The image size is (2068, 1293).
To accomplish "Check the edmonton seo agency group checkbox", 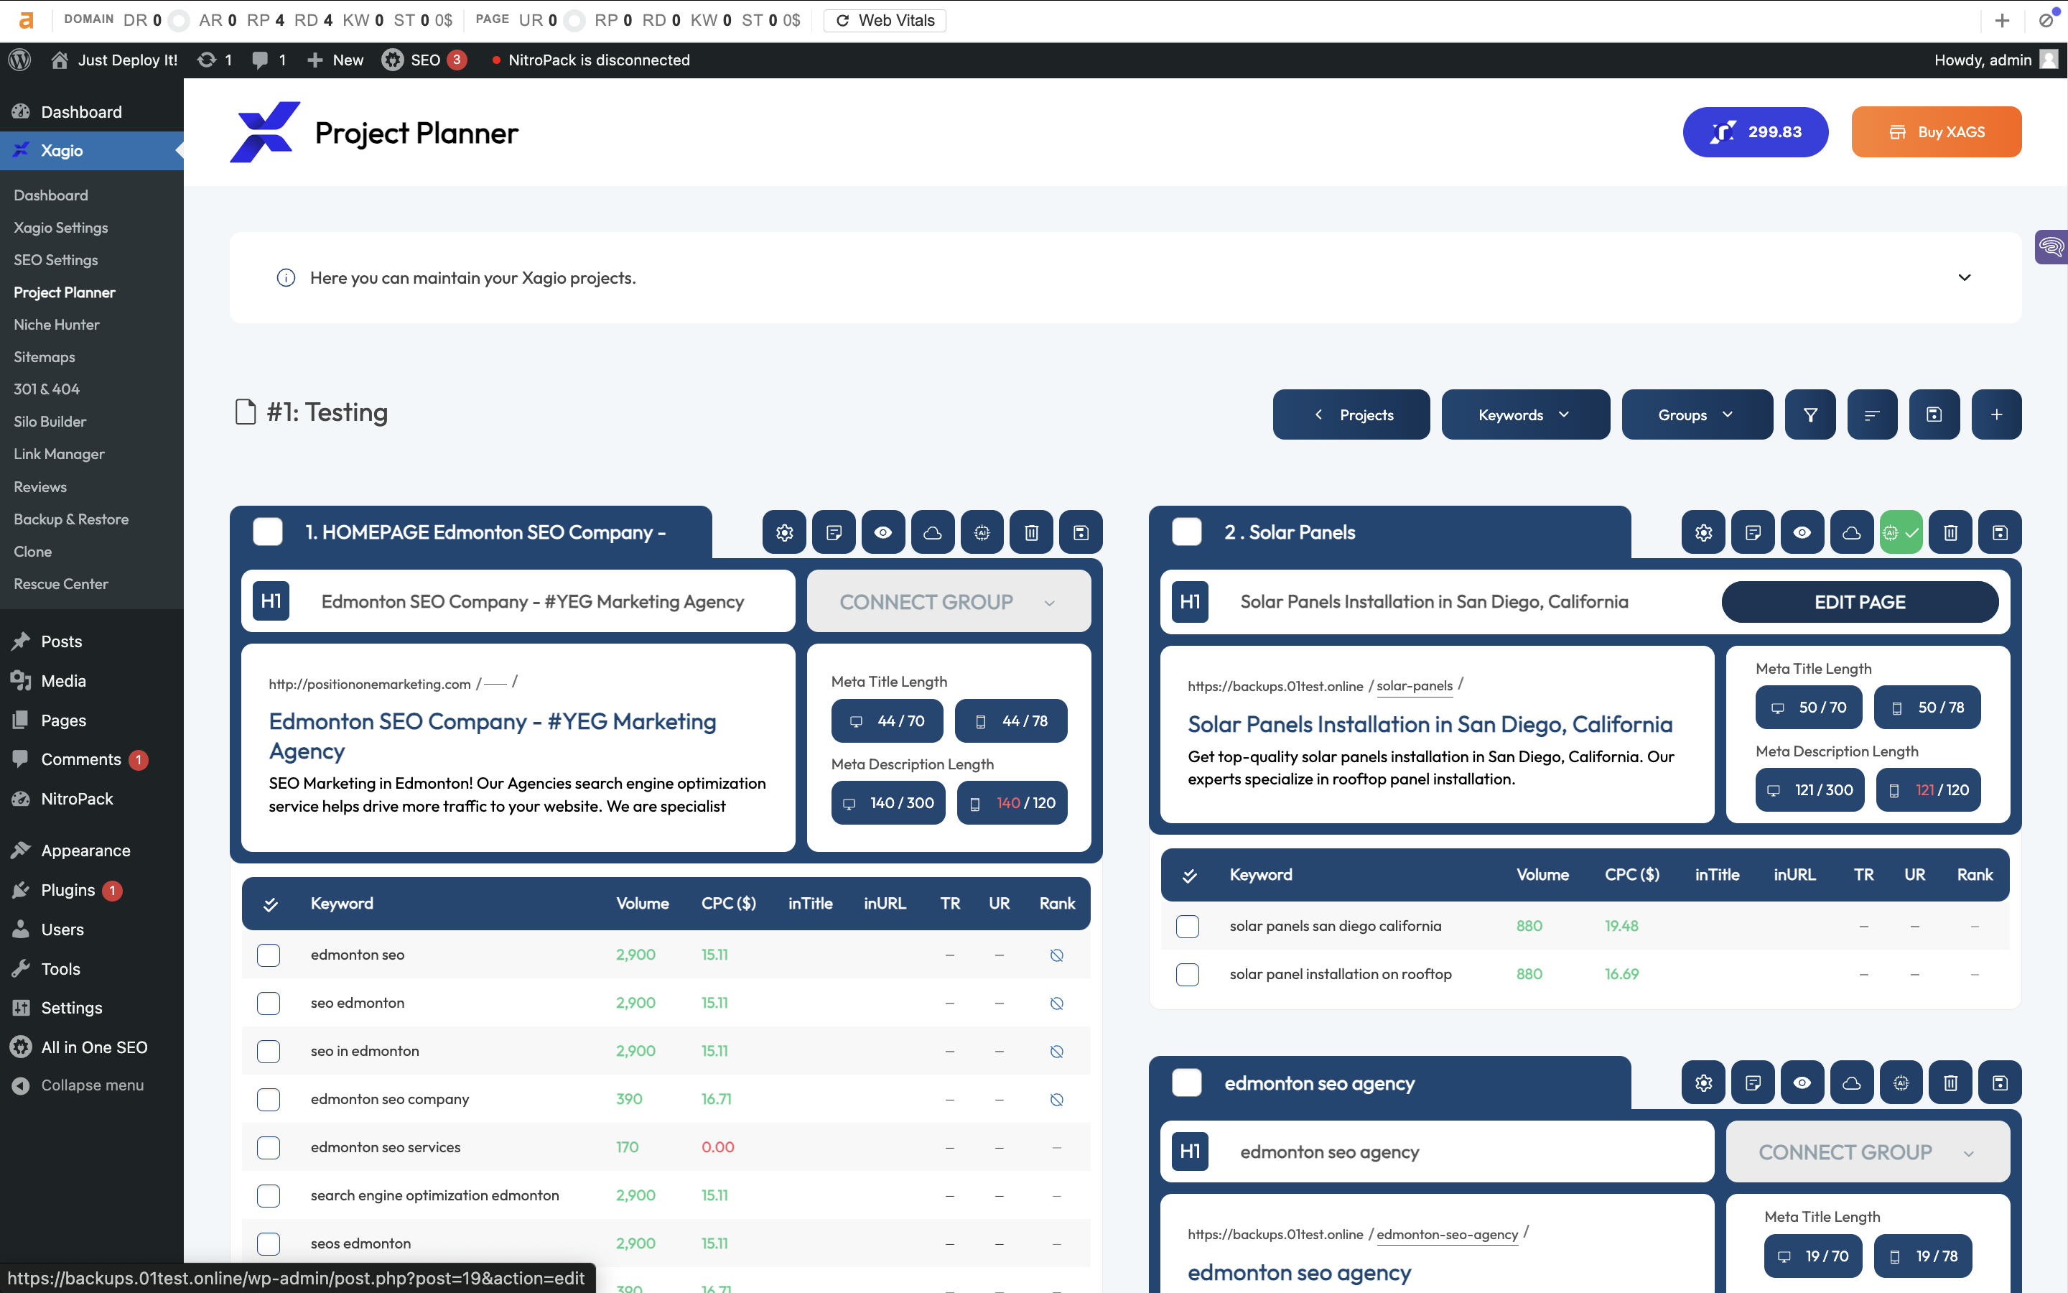I will point(1186,1083).
